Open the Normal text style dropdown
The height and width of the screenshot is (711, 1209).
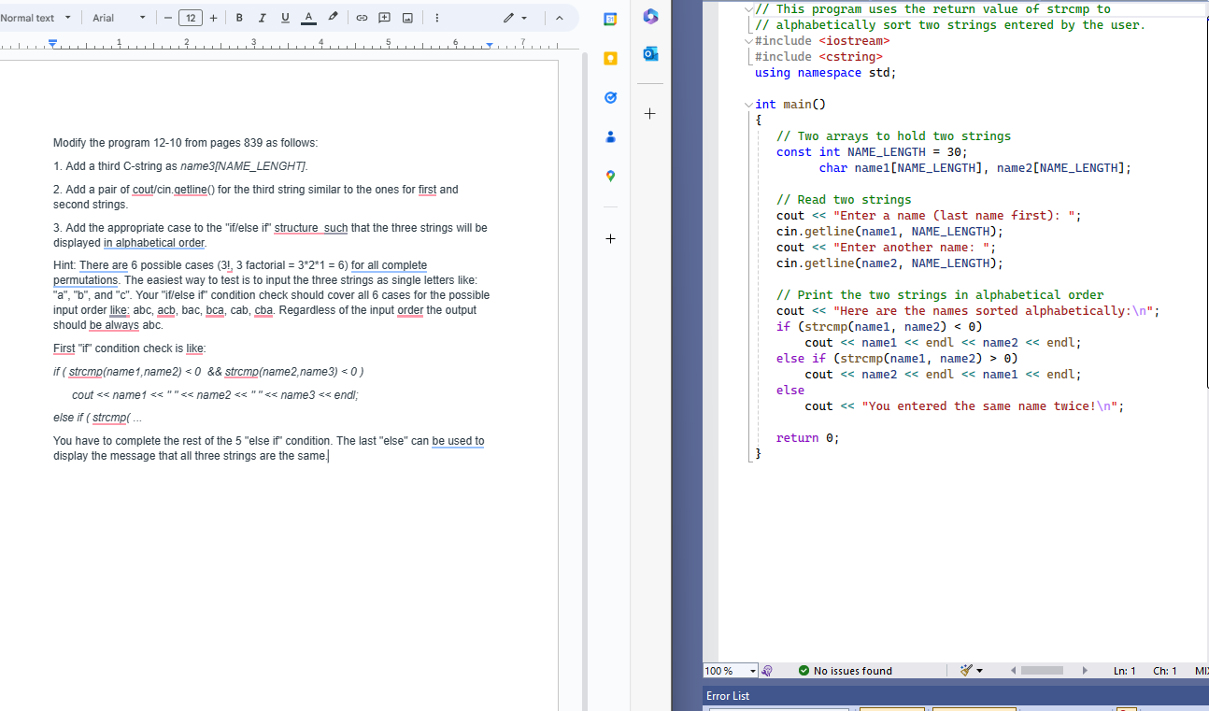click(x=36, y=19)
